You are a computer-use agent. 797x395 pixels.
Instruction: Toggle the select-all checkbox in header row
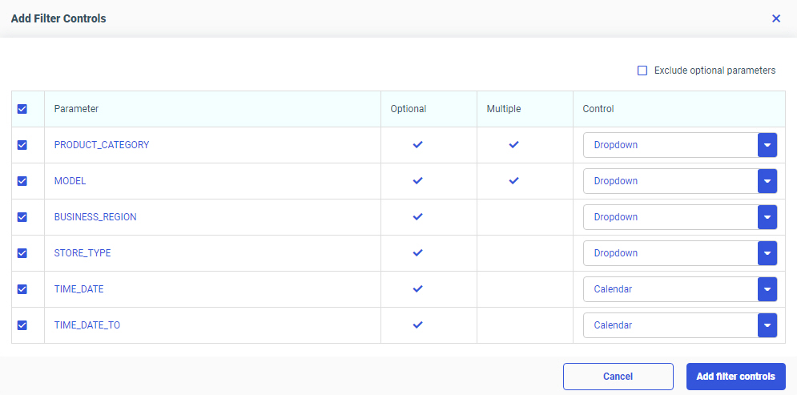pyautogui.click(x=22, y=109)
